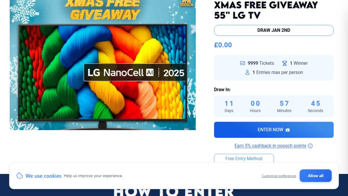Open Customize preferences for cookies

pyautogui.click(x=279, y=176)
